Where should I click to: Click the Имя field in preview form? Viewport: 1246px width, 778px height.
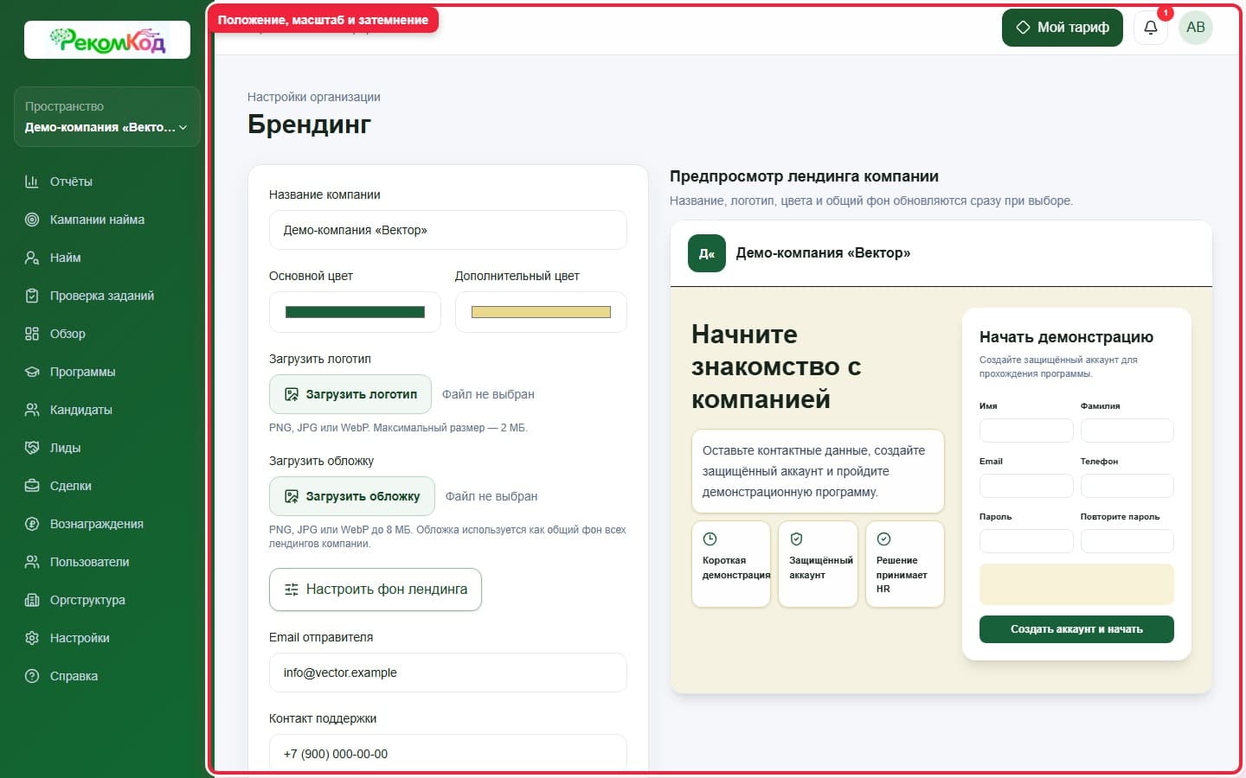pos(1026,430)
